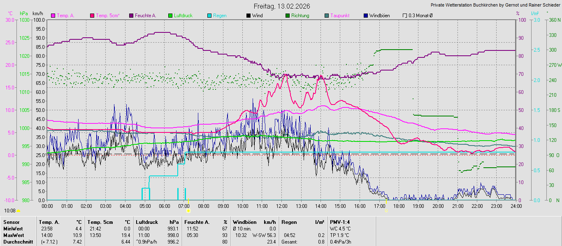Click the Regen column header in table

tap(289, 222)
